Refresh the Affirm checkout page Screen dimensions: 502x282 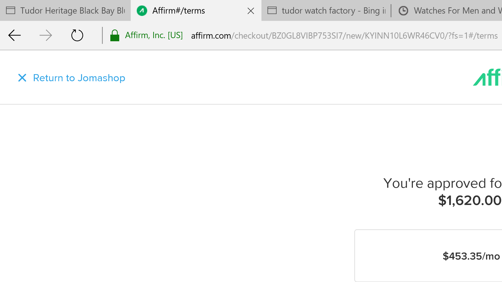coord(77,36)
